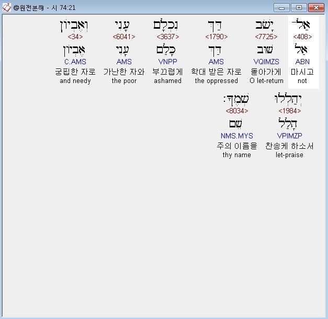Select the parsing code ABN
The image size is (328, 319).
coord(302,62)
